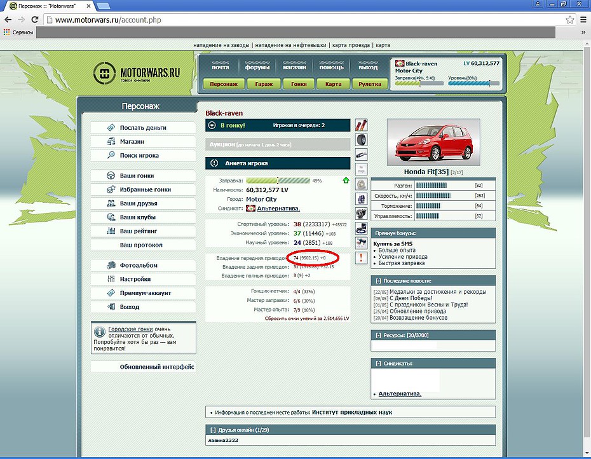
Task: Click the exhaust pipe part icon
Action: click(361, 154)
